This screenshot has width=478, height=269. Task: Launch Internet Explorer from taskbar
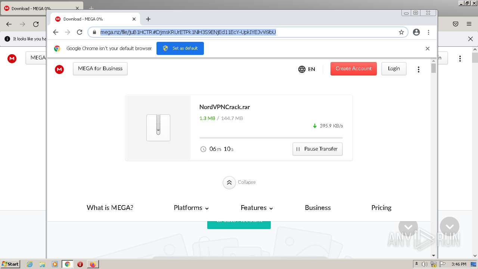click(x=30, y=264)
